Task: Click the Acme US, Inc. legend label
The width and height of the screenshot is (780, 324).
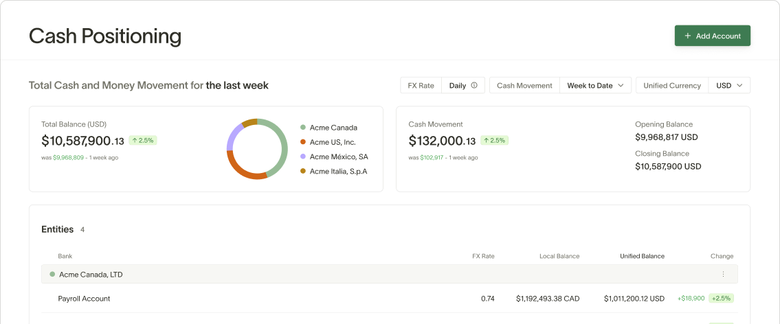Action: [333, 142]
